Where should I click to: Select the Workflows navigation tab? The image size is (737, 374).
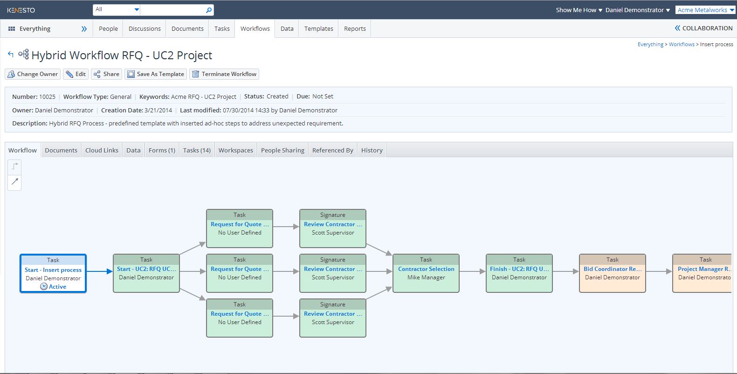pyautogui.click(x=255, y=28)
